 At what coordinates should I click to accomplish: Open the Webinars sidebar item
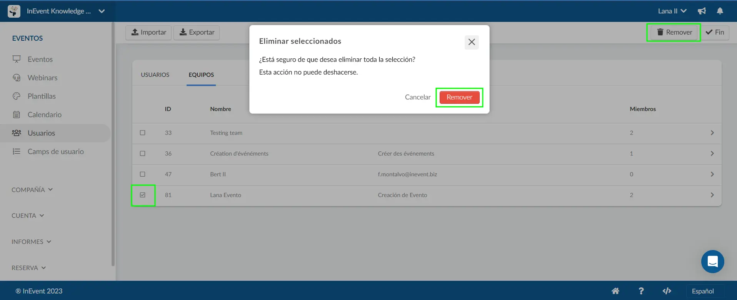[42, 78]
